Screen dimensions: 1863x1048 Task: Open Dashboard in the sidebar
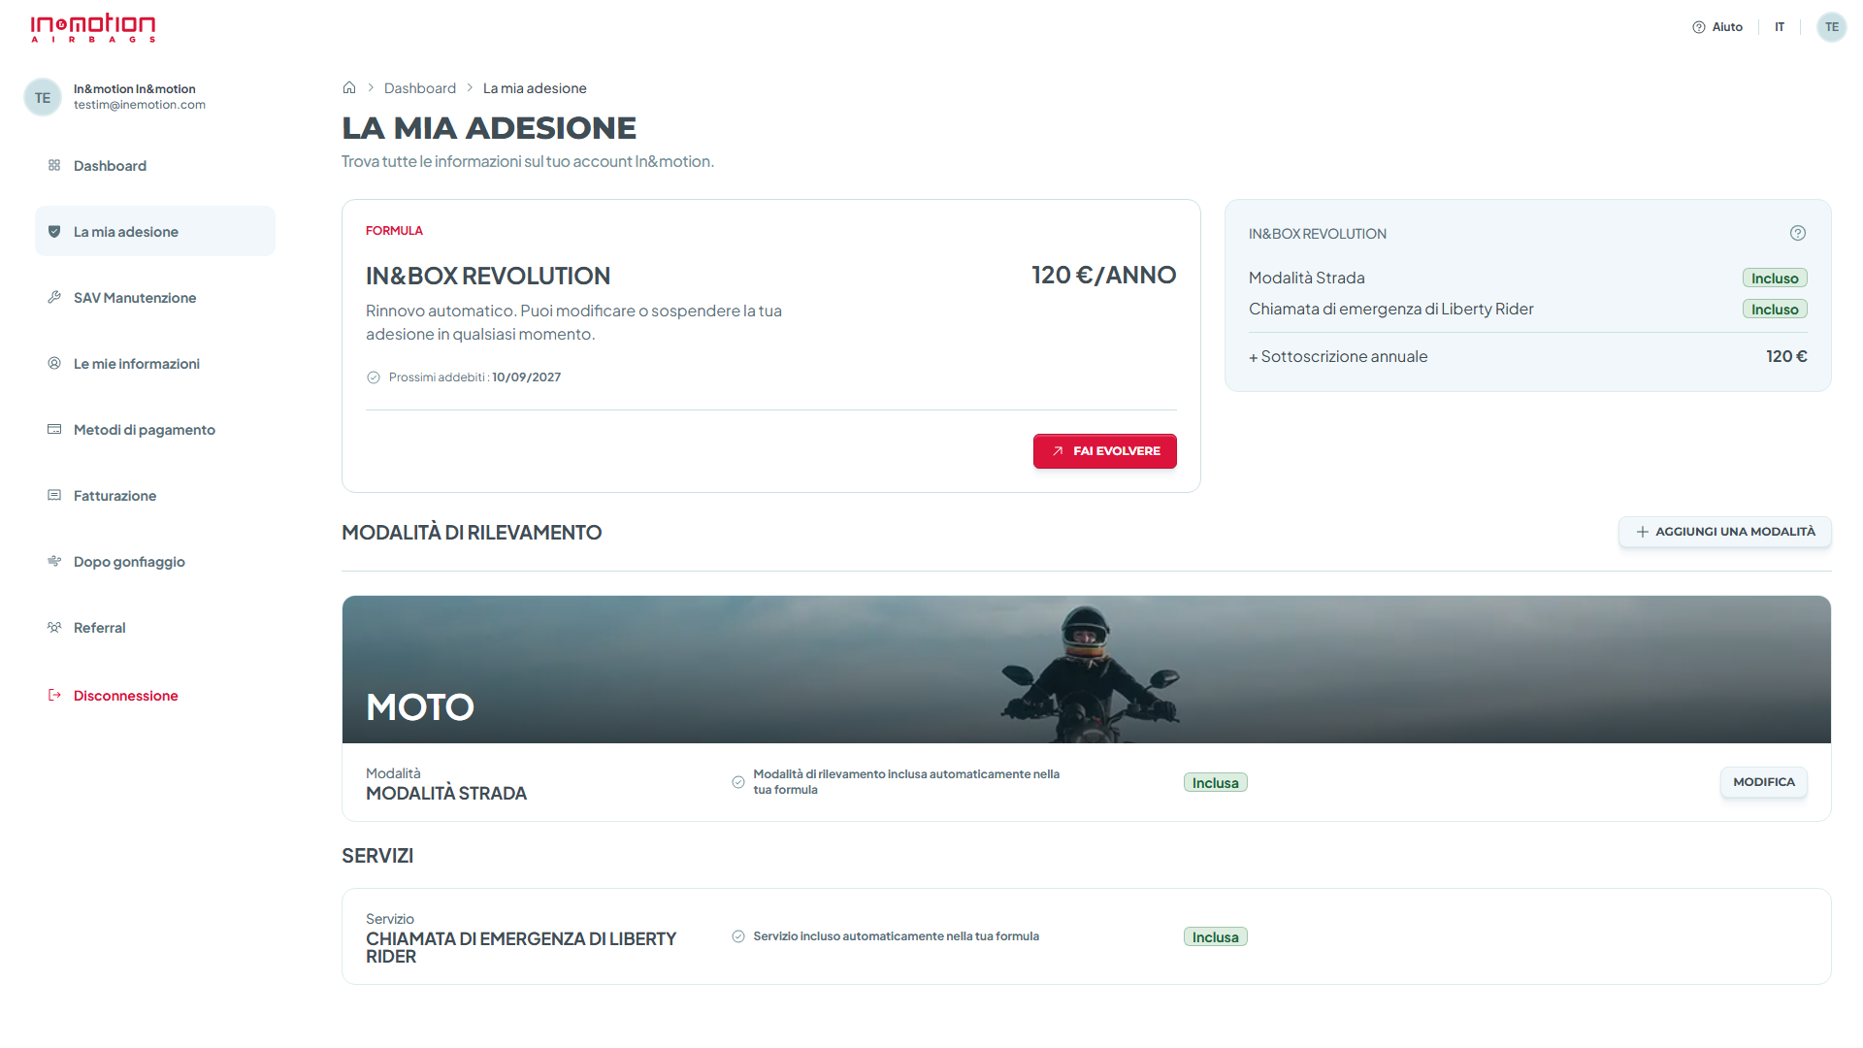(155, 166)
